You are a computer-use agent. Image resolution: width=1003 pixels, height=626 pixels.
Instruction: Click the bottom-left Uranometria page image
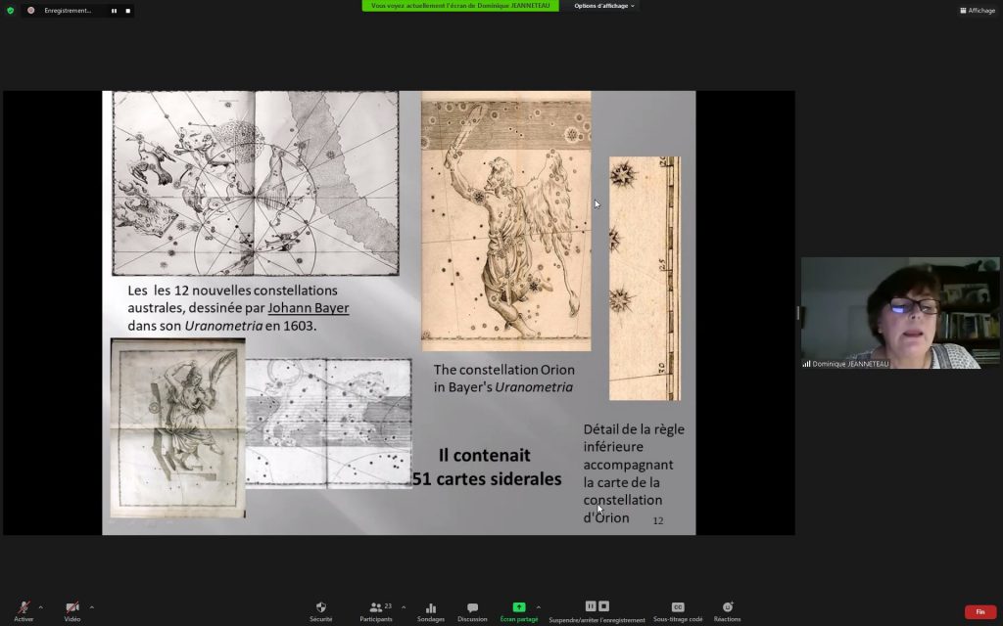tap(178, 428)
